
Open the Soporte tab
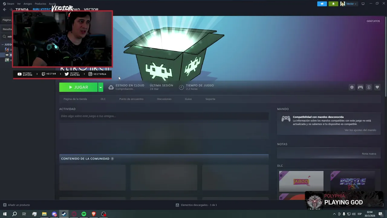[210, 99]
